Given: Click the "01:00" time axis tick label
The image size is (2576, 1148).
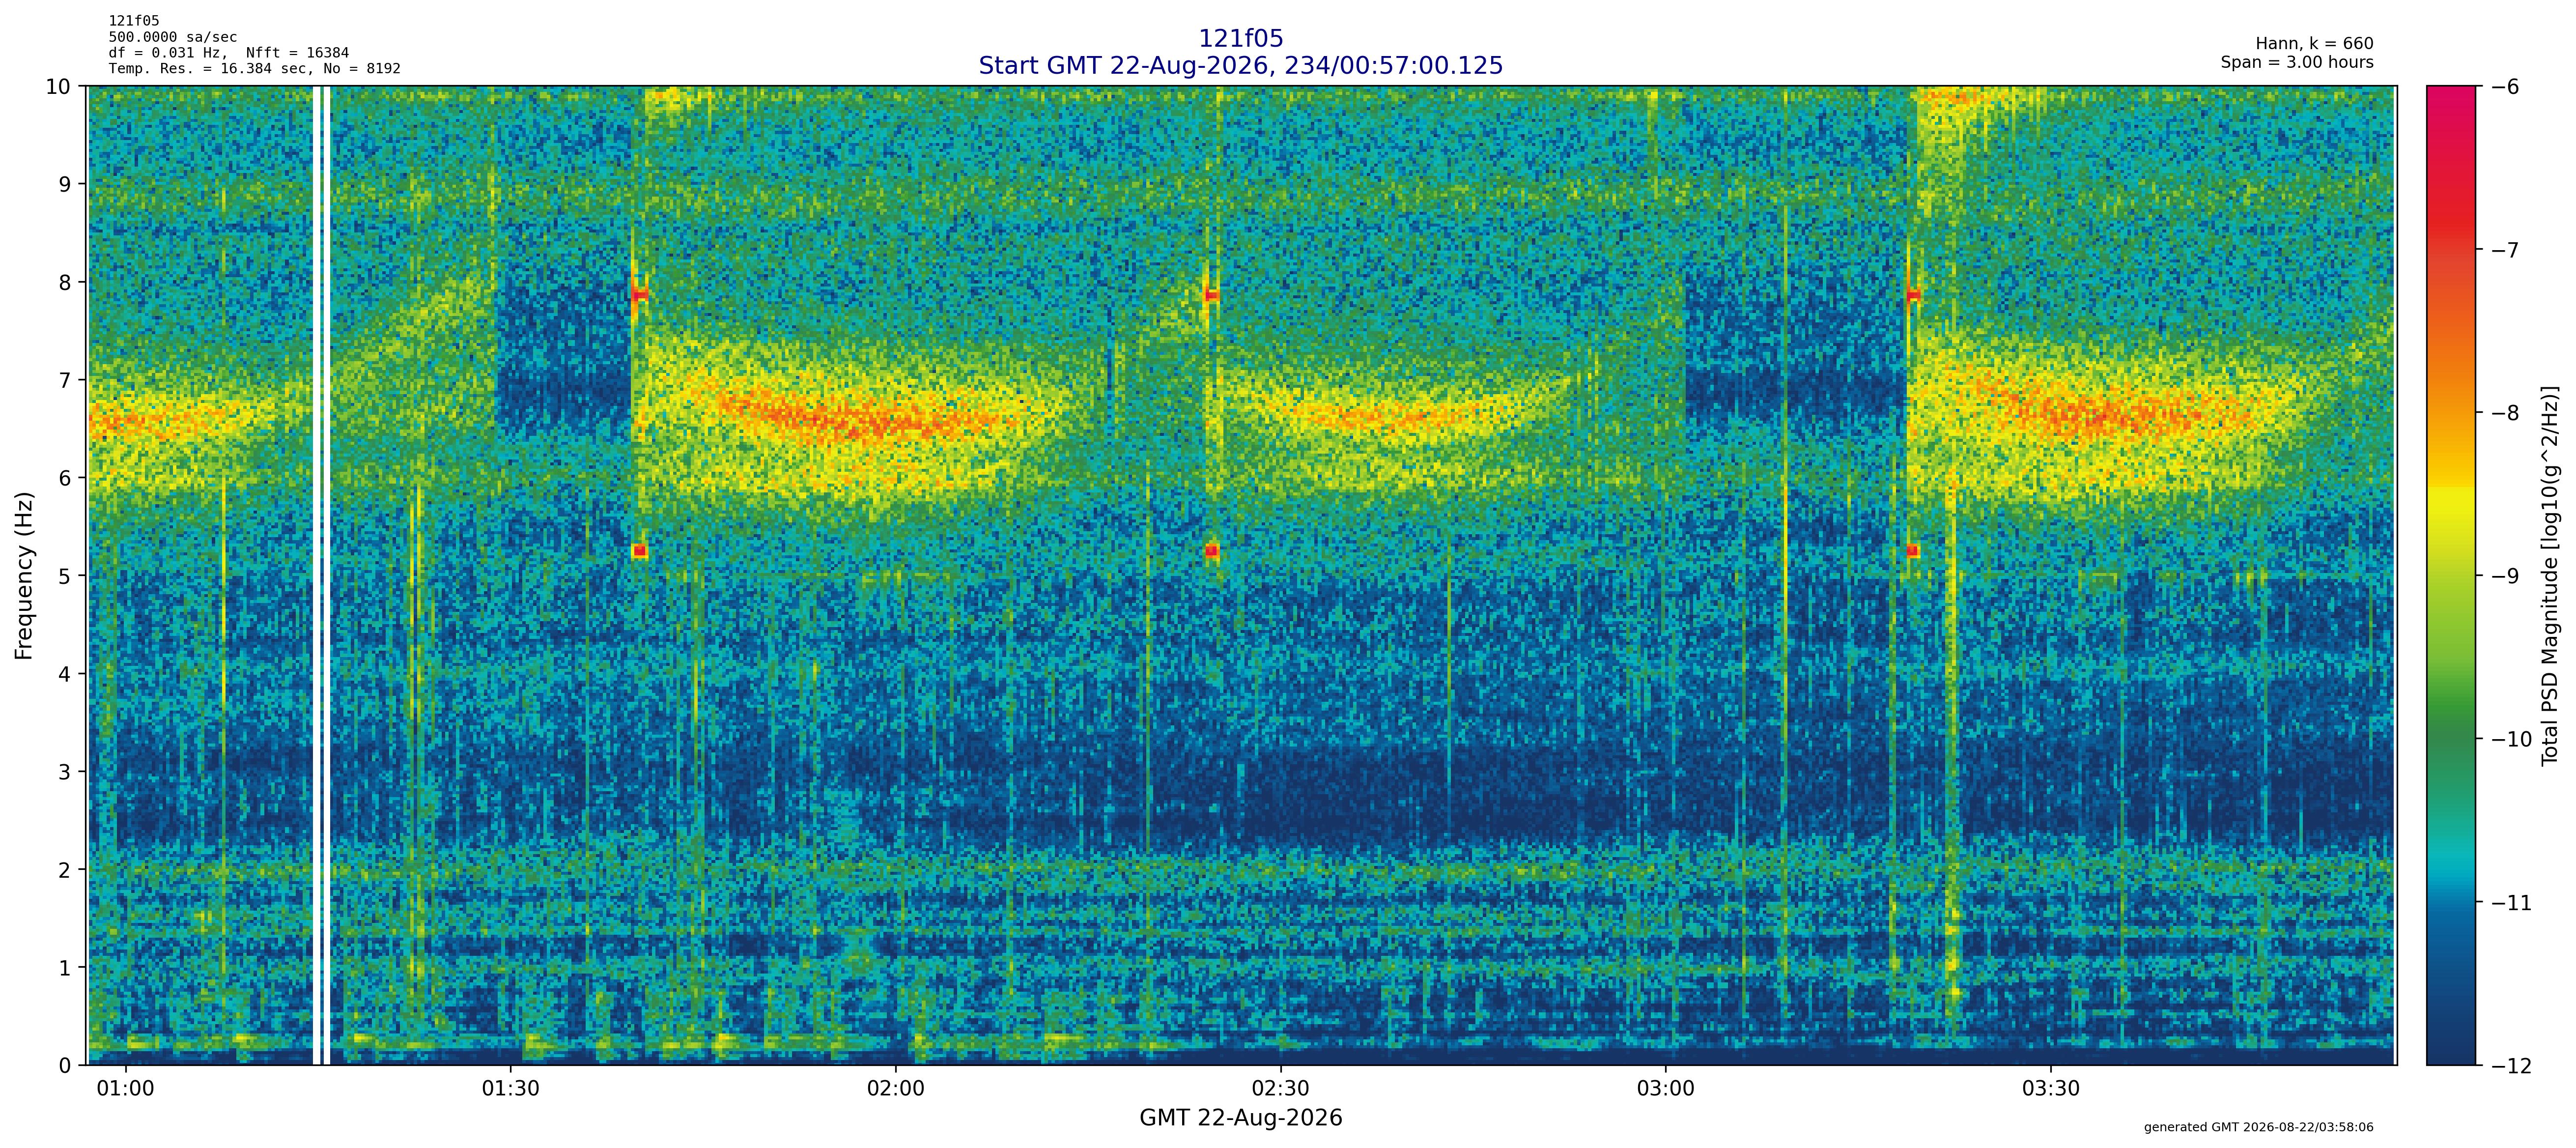Looking at the screenshot, I should click(125, 1088).
